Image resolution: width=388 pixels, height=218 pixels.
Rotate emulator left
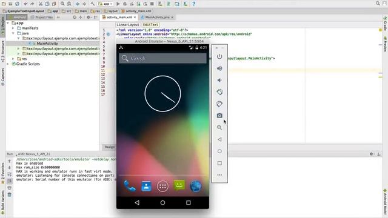(219, 92)
